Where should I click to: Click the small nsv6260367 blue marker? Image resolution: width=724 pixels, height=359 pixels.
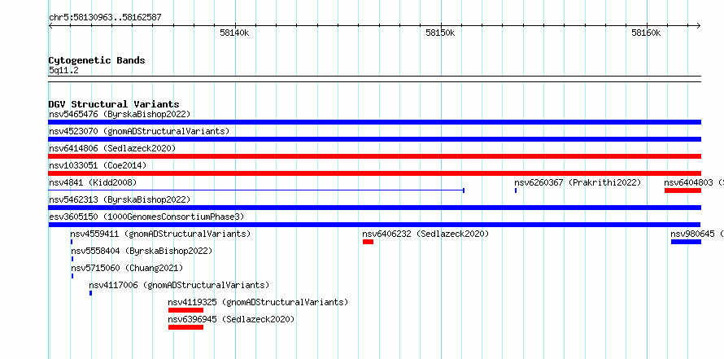pyautogui.click(x=516, y=190)
